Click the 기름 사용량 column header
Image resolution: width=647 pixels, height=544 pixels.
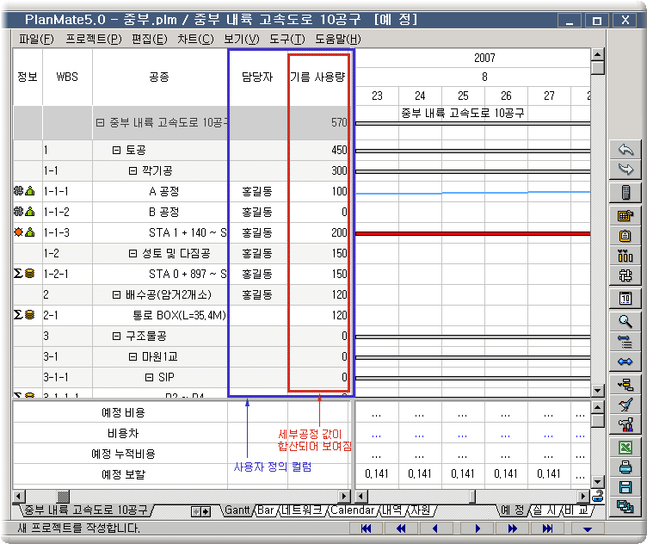point(317,77)
